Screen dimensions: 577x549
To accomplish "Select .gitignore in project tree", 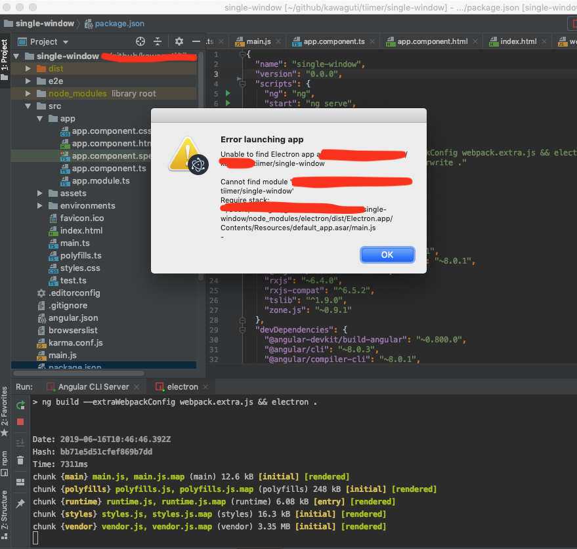I will click(x=68, y=306).
